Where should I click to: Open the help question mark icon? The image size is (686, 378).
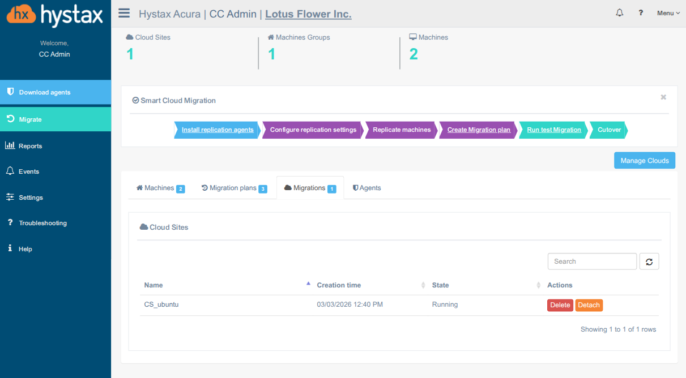point(641,13)
